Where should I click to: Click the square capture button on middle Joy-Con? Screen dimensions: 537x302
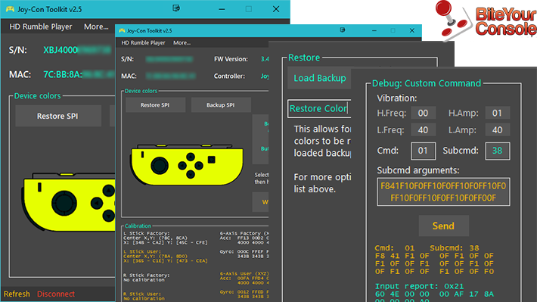tap(212, 160)
